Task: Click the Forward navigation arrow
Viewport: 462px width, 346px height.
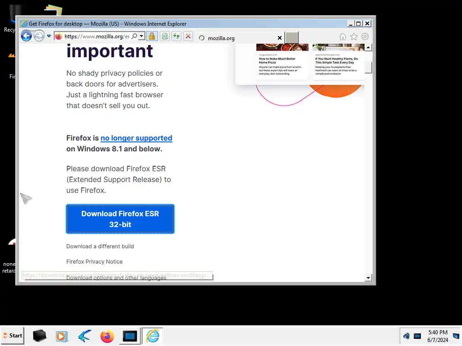Action: [x=39, y=36]
